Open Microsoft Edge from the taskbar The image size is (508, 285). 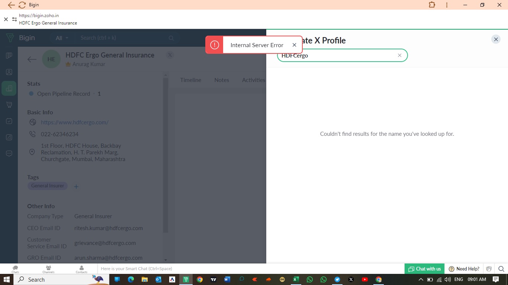[x=131, y=279]
